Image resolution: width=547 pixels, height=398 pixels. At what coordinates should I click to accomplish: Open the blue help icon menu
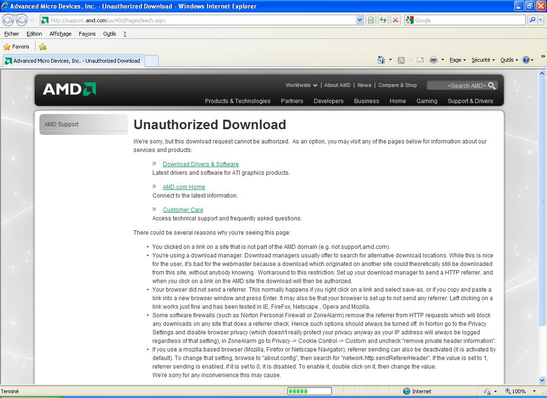(528, 60)
